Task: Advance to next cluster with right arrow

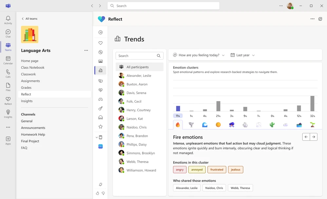Action: 314,137
